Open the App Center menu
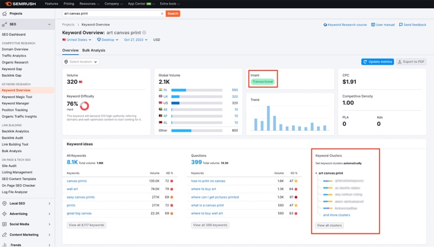The height and width of the screenshot is (247, 434). pos(141,4)
